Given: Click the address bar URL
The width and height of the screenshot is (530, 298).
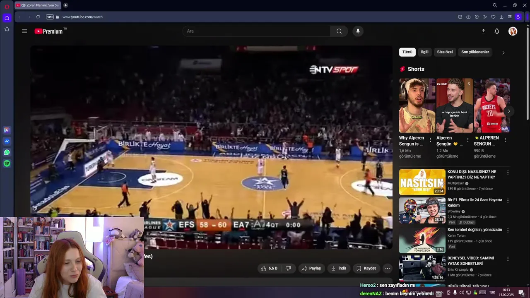Looking at the screenshot, I should [x=82, y=17].
